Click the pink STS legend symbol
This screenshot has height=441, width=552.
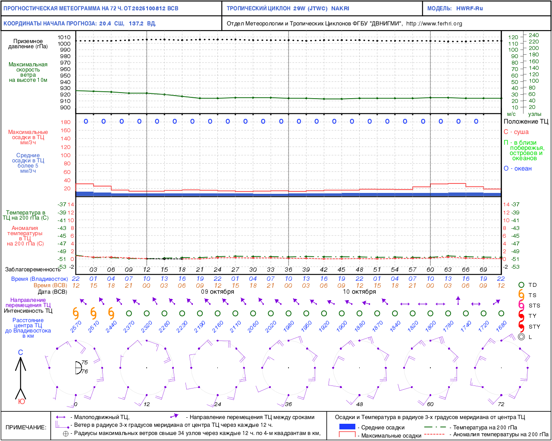pyautogui.click(x=521, y=306)
